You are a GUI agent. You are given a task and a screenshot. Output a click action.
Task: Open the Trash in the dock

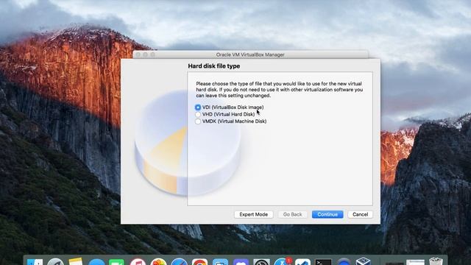(436, 261)
